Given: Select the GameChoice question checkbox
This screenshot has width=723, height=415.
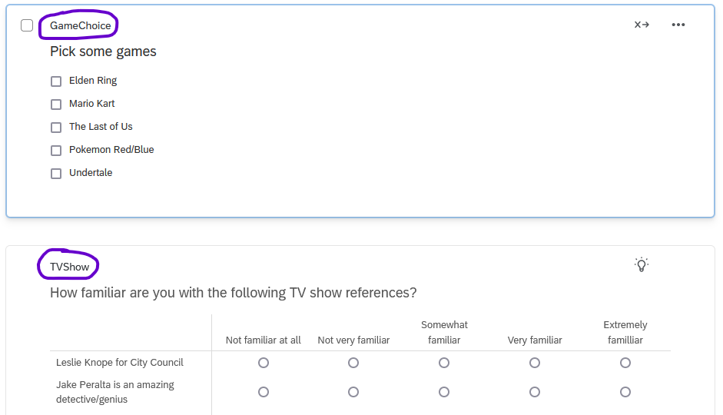Looking at the screenshot, I should (x=27, y=25).
